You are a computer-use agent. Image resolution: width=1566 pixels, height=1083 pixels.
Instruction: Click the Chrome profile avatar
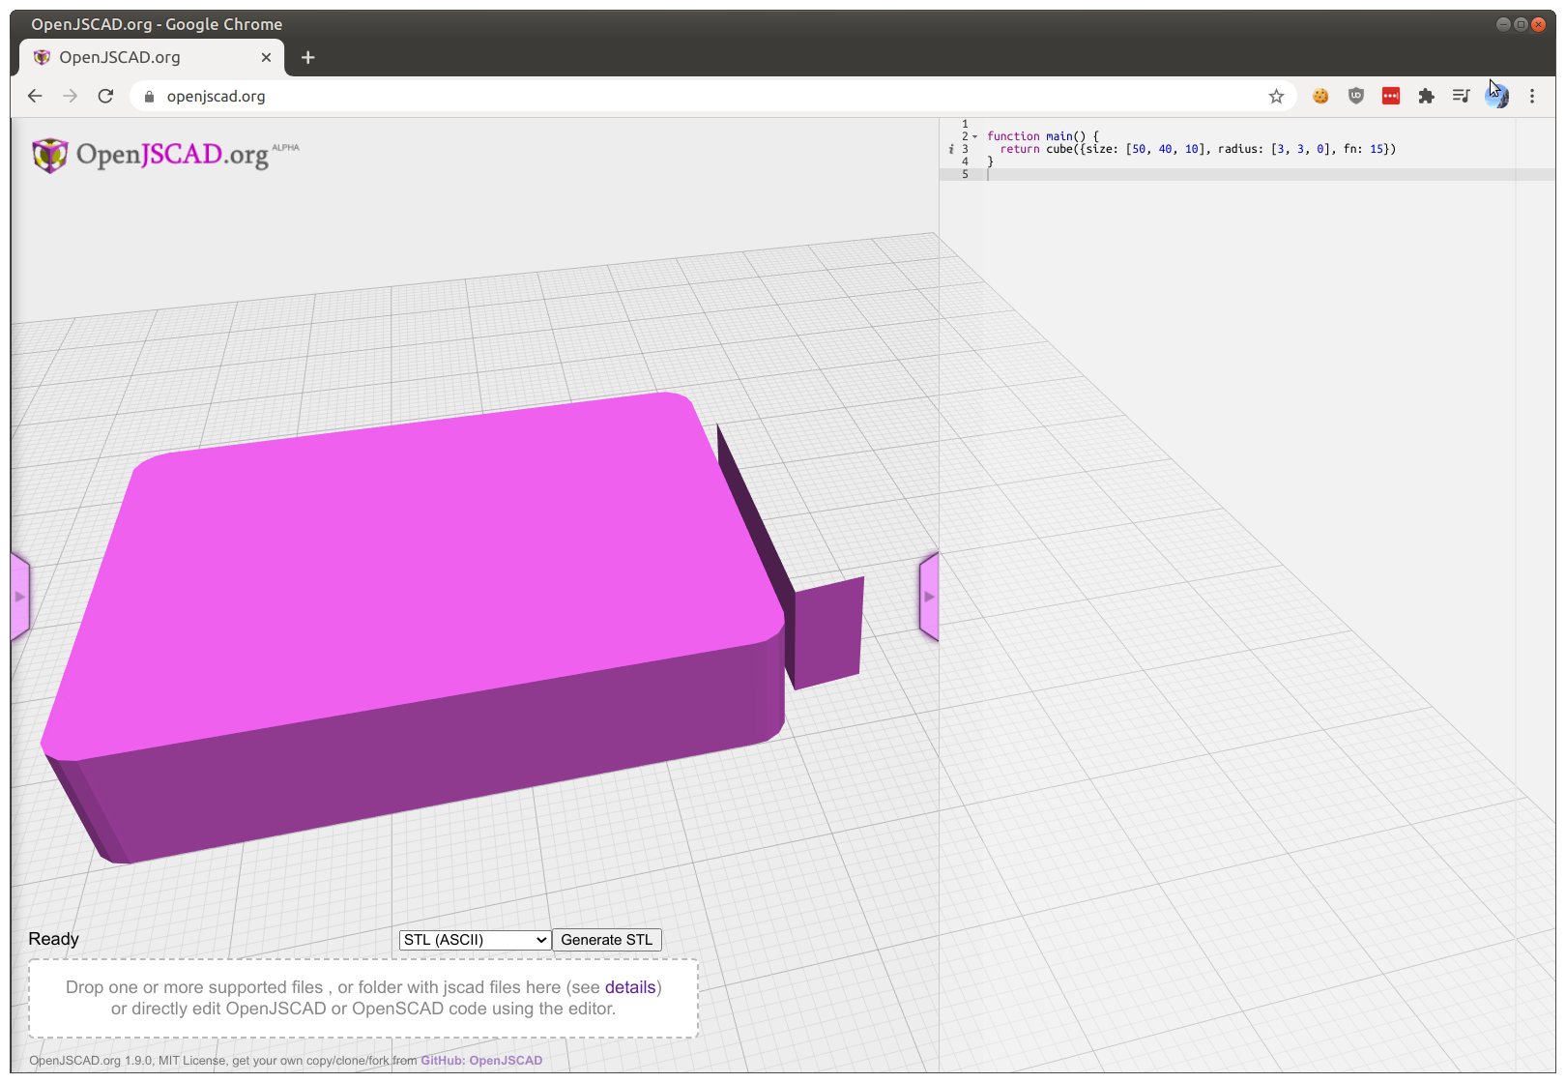[x=1496, y=96]
